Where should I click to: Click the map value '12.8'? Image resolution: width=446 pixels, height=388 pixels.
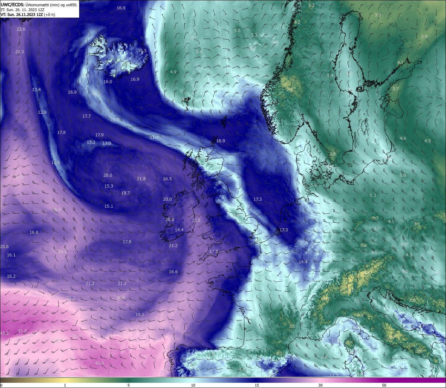[42, 112]
